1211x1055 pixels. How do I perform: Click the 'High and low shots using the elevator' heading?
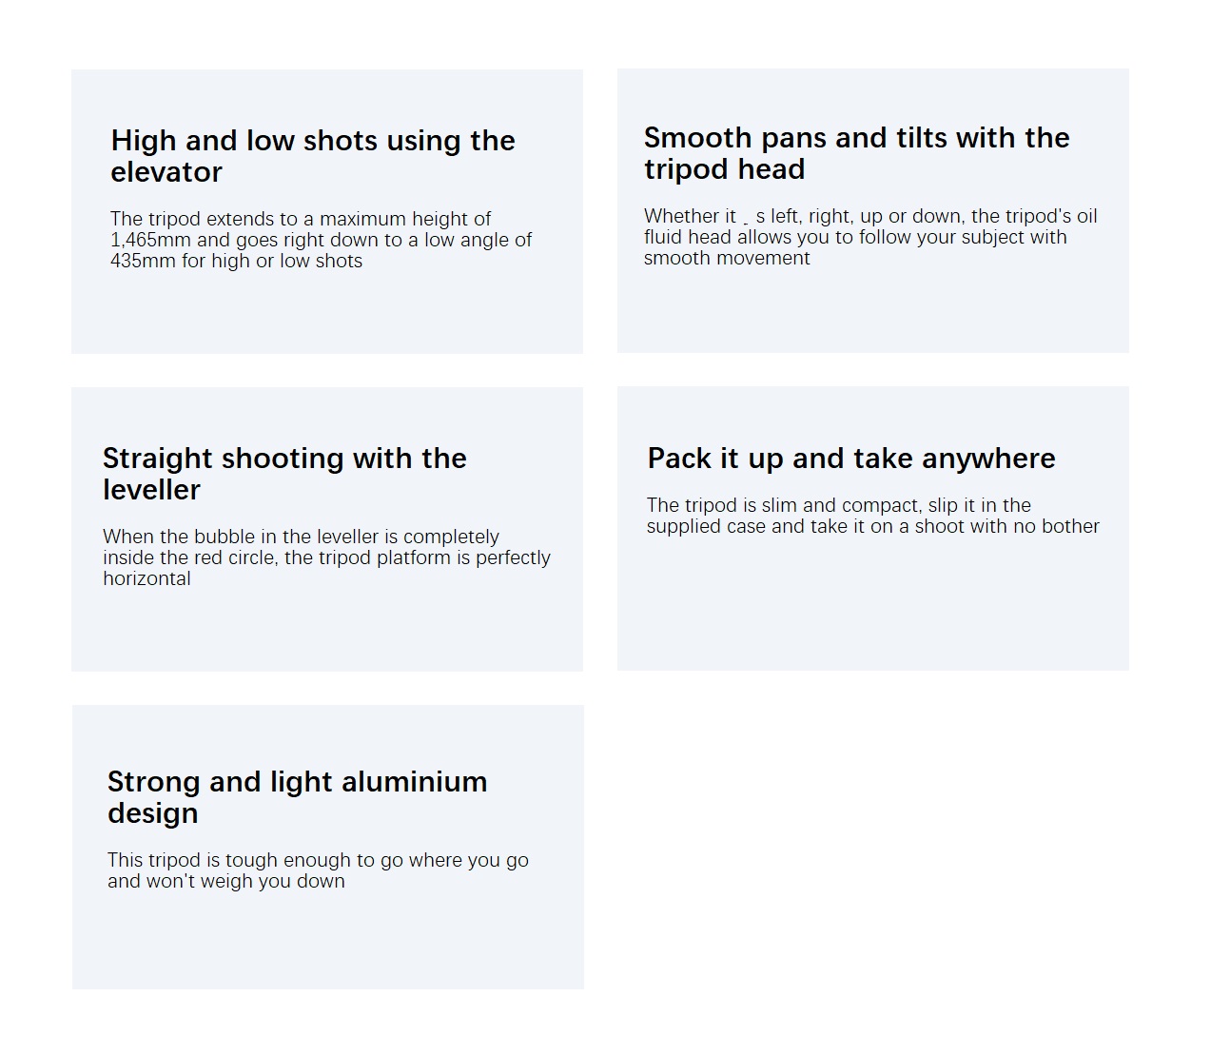point(313,156)
